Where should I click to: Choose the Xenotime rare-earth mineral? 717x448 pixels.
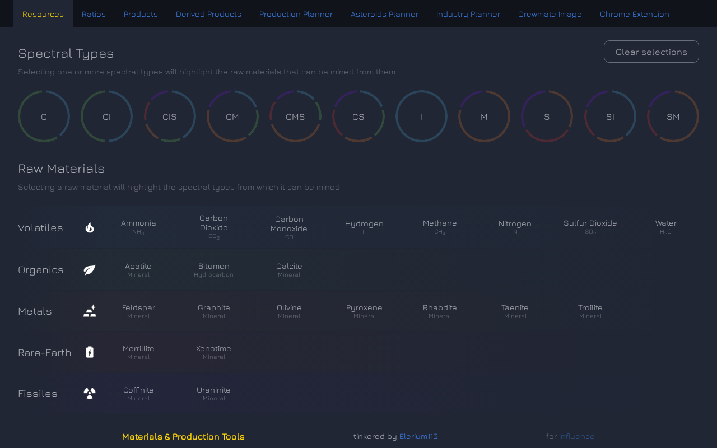tap(213, 352)
